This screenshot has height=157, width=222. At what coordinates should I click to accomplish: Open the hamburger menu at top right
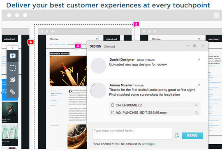216,15
